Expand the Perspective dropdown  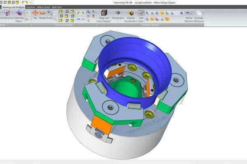[x=118, y=16]
